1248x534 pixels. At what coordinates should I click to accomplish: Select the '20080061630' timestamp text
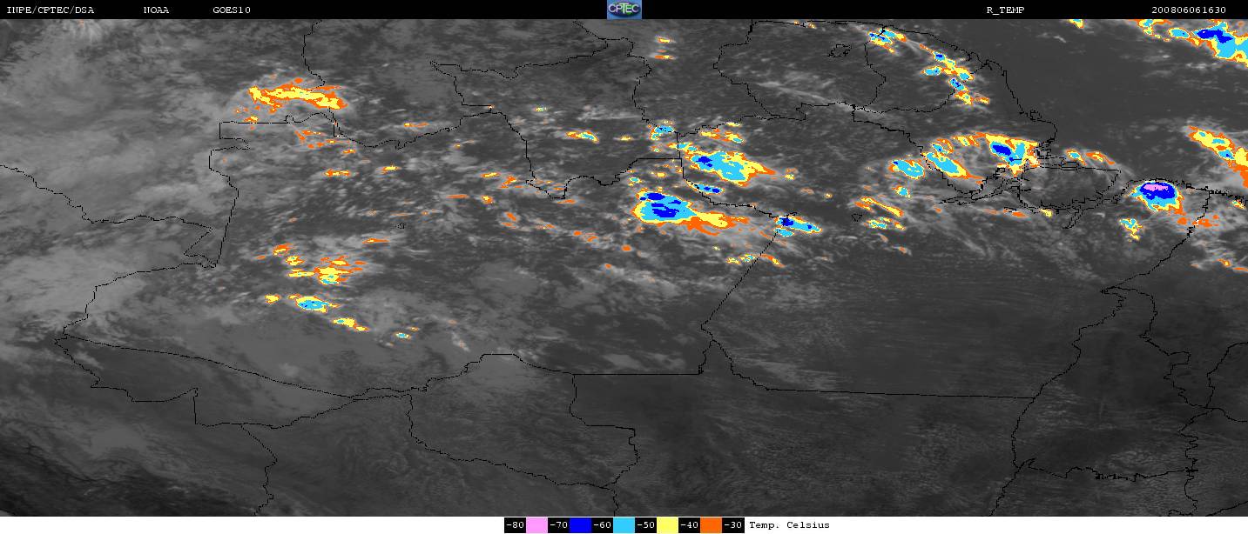click(x=1189, y=10)
